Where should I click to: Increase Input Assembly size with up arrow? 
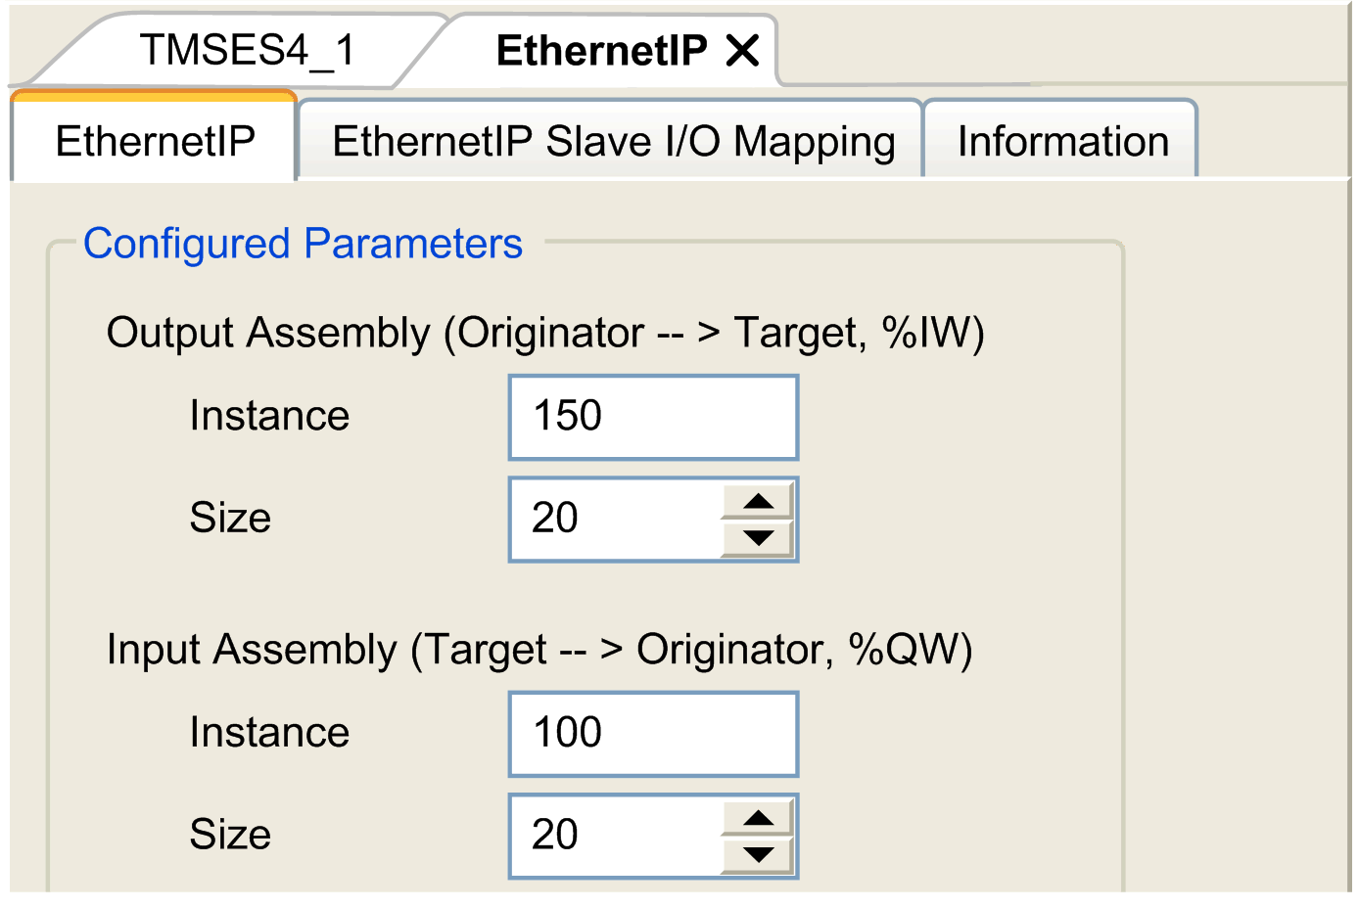coord(758,819)
